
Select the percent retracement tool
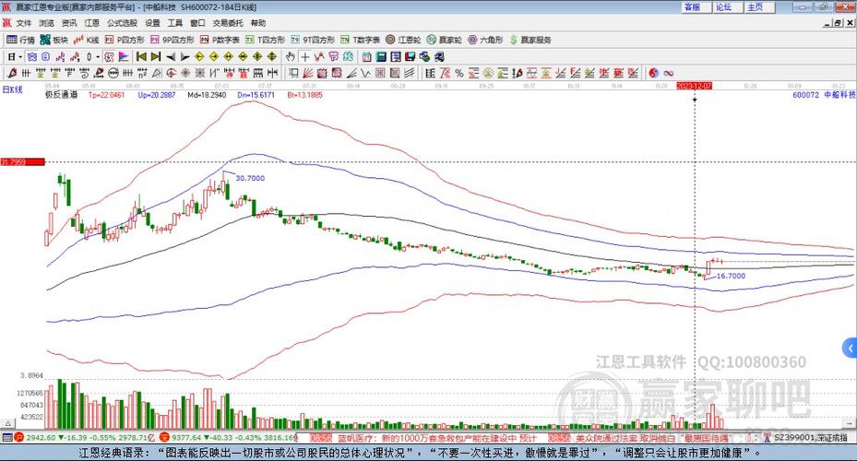click(459, 73)
